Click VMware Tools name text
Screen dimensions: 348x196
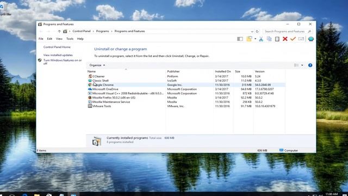(x=102, y=106)
